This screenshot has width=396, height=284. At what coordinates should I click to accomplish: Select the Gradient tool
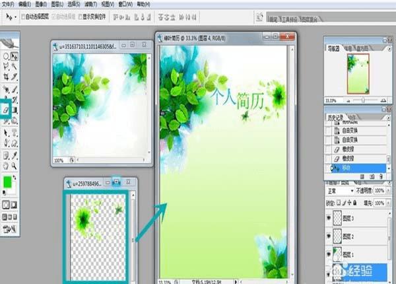pos(15,110)
